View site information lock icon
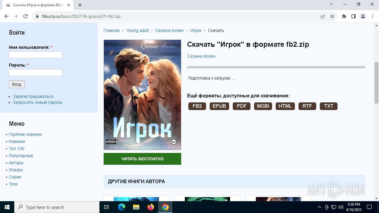The height and width of the screenshot is (213, 379). (37, 16)
